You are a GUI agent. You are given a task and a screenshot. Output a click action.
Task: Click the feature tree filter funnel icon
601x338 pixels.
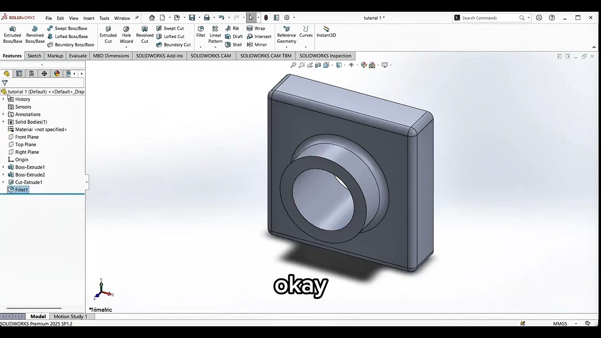pos(5,83)
